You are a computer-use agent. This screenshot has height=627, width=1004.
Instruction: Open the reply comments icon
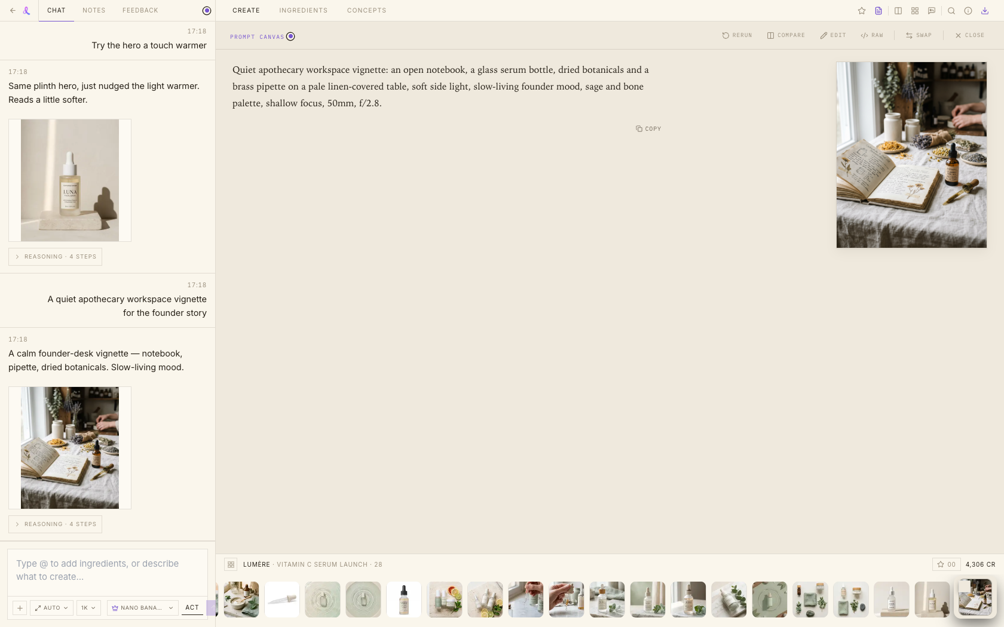click(x=932, y=11)
